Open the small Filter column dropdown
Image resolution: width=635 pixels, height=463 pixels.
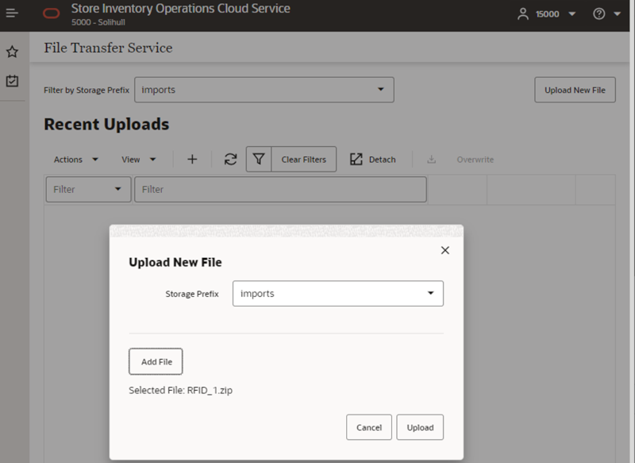click(88, 189)
